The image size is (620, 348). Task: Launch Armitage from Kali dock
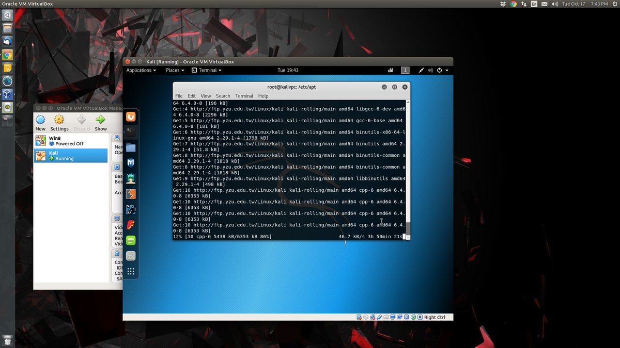point(131,178)
